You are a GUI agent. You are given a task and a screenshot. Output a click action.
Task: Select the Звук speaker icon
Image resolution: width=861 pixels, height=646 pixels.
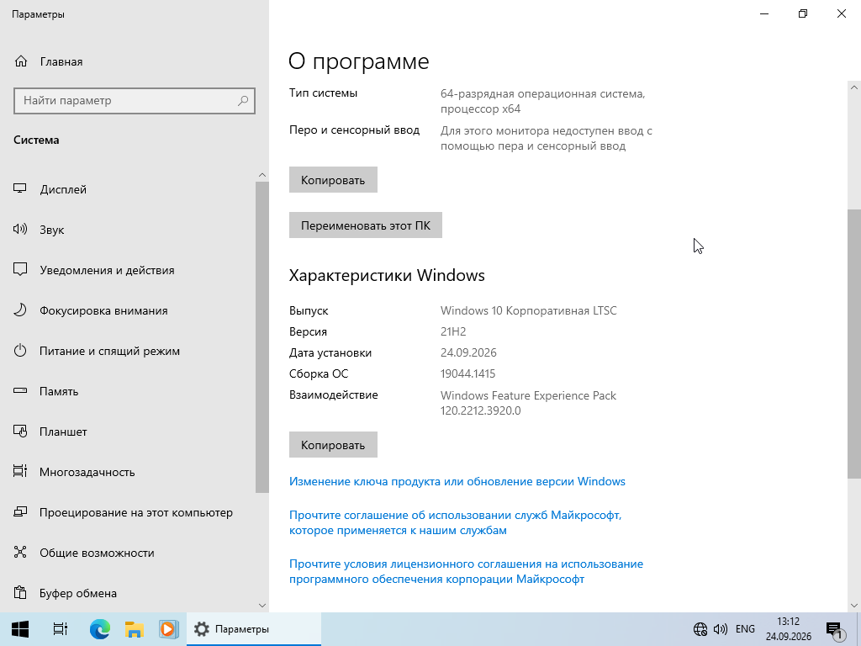tap(20, 230)
